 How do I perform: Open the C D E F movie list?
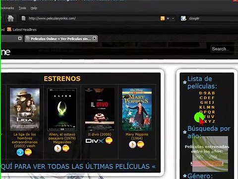(207, 98)
